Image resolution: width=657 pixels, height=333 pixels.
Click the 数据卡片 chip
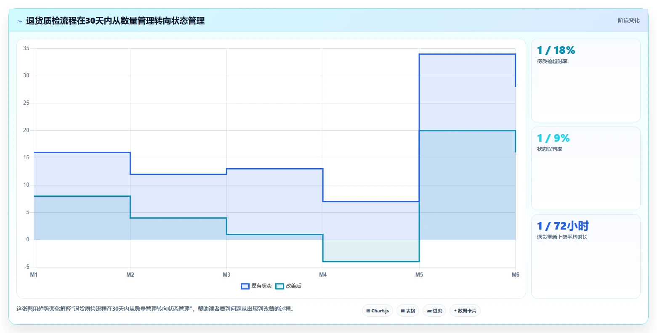tap(465, 311)
